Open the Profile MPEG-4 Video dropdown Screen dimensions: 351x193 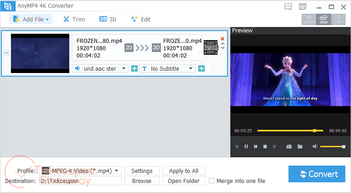point(80,171)
